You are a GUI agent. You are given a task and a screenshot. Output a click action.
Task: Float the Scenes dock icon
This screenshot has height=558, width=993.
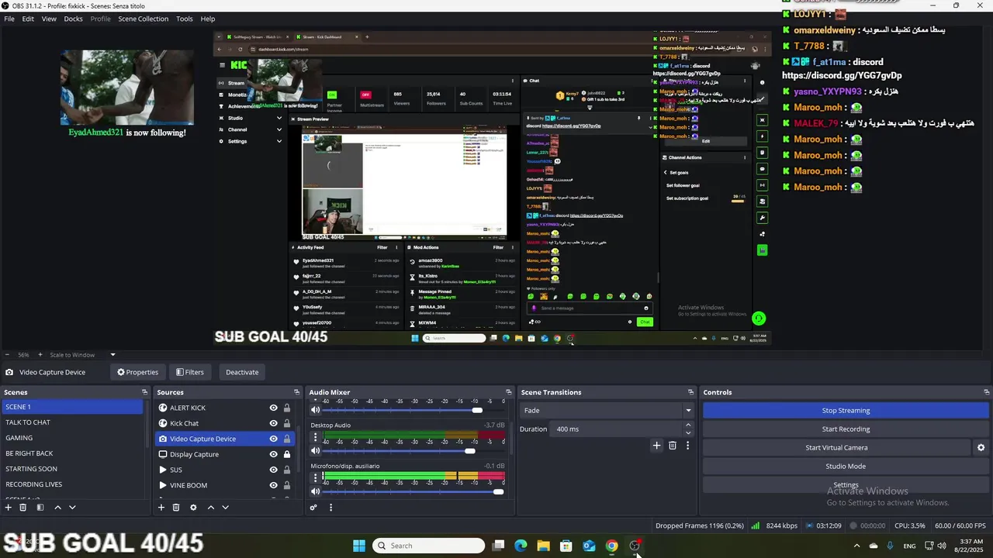145,392
